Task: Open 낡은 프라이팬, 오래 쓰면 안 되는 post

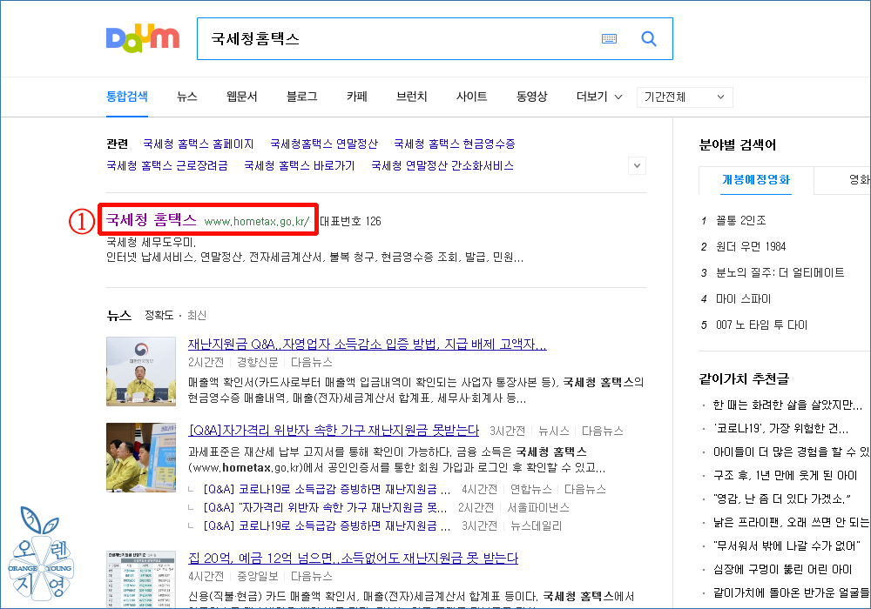Action: click(x=791, y=523)
